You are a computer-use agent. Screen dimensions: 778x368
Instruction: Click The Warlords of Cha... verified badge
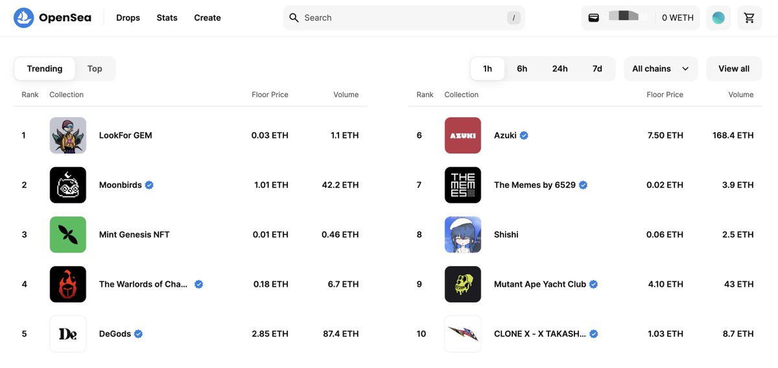pos(199,284)
